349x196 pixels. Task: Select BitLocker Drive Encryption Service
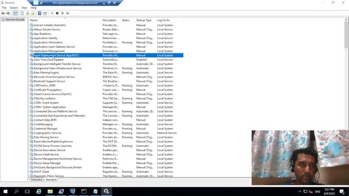click(x=54, y=77)
